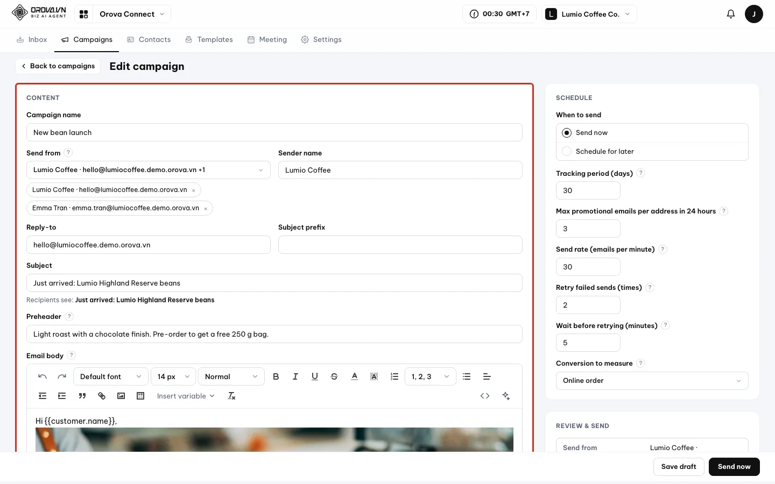
Task: Click Back to campaigns button
Action: coord(58,66)
